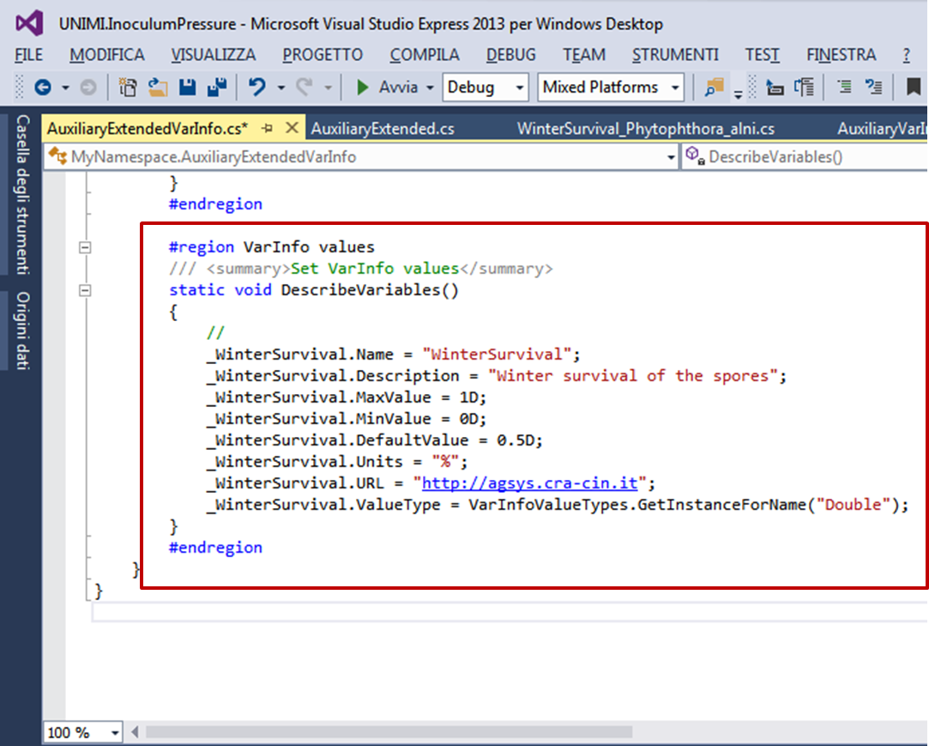The height and width of the screenshot is (746, 929).
Task: Open the MyNamespace.AuxiliaryExtendedVarInfo class dropdown
Action: click(361, 157)
